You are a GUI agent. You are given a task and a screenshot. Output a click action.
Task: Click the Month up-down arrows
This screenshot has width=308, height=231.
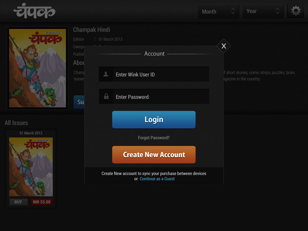point(233,11)
